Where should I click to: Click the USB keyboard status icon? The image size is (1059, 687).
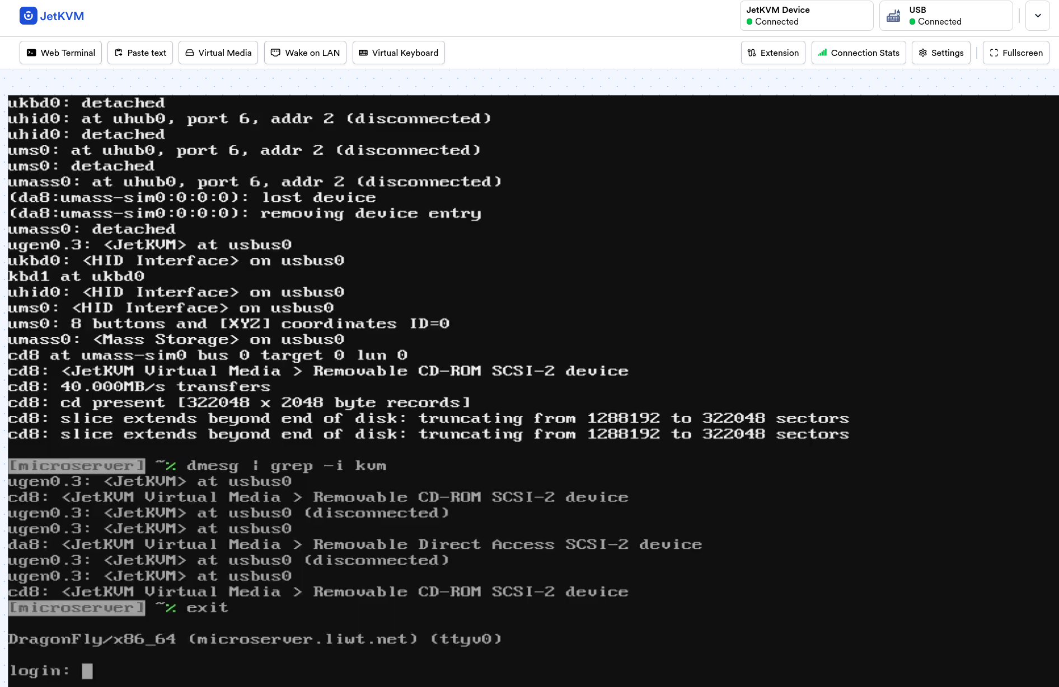tap(894, 16)
